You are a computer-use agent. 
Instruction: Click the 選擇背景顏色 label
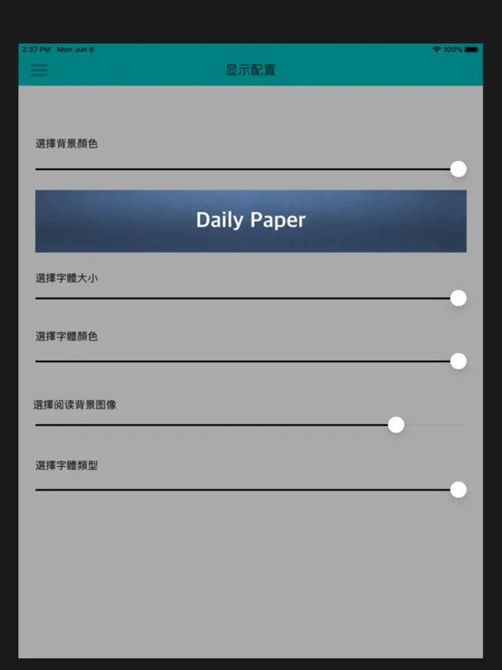(66, 144)
